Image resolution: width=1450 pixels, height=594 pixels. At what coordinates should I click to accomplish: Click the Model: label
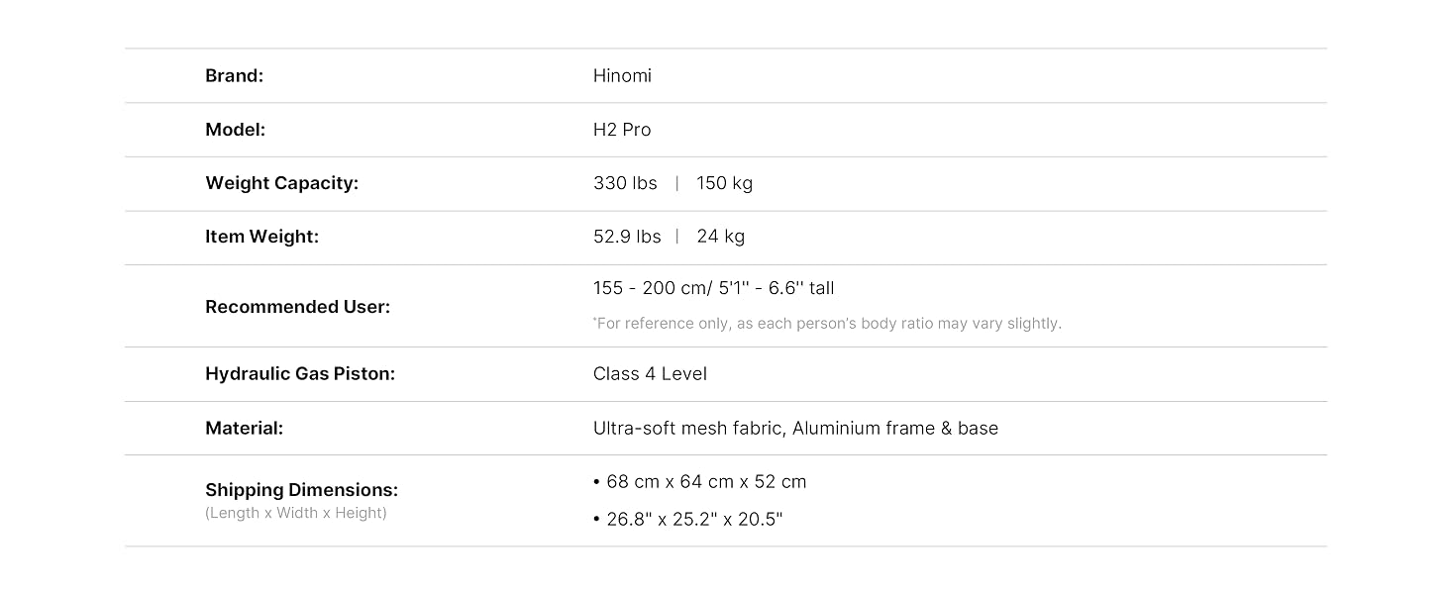tap(235, 130)
